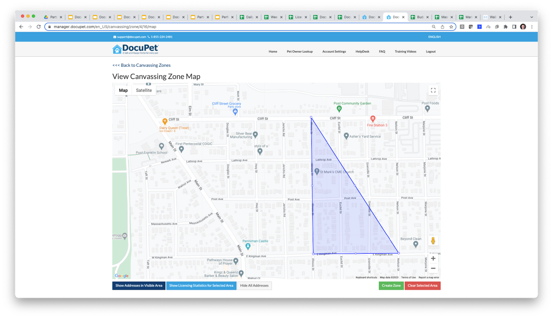Expand the map to fullscreen
This screenshot has width=553, height=318.
coord(433,90)
